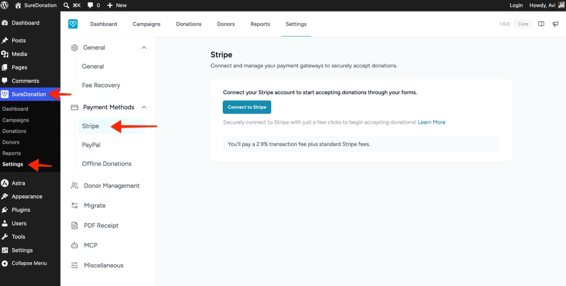Image resolution: width=566 pixels, height=286 pixels.
Task: Select General sub-item under General
Action: pos(93,66)
